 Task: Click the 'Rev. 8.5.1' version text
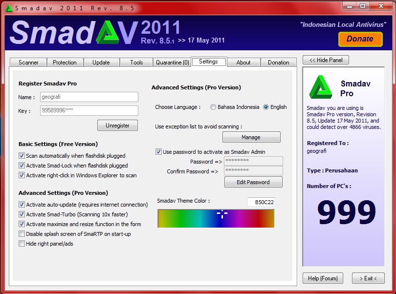[157, 41]
